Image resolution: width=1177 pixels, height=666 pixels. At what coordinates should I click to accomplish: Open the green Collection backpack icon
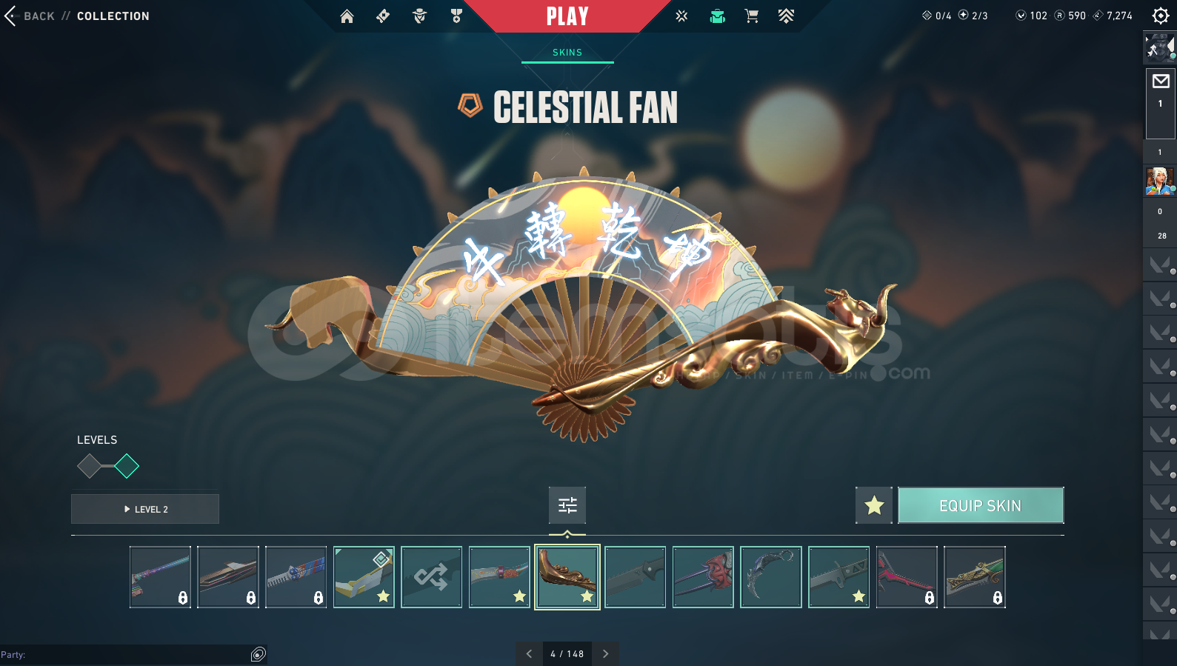[717, 16]
